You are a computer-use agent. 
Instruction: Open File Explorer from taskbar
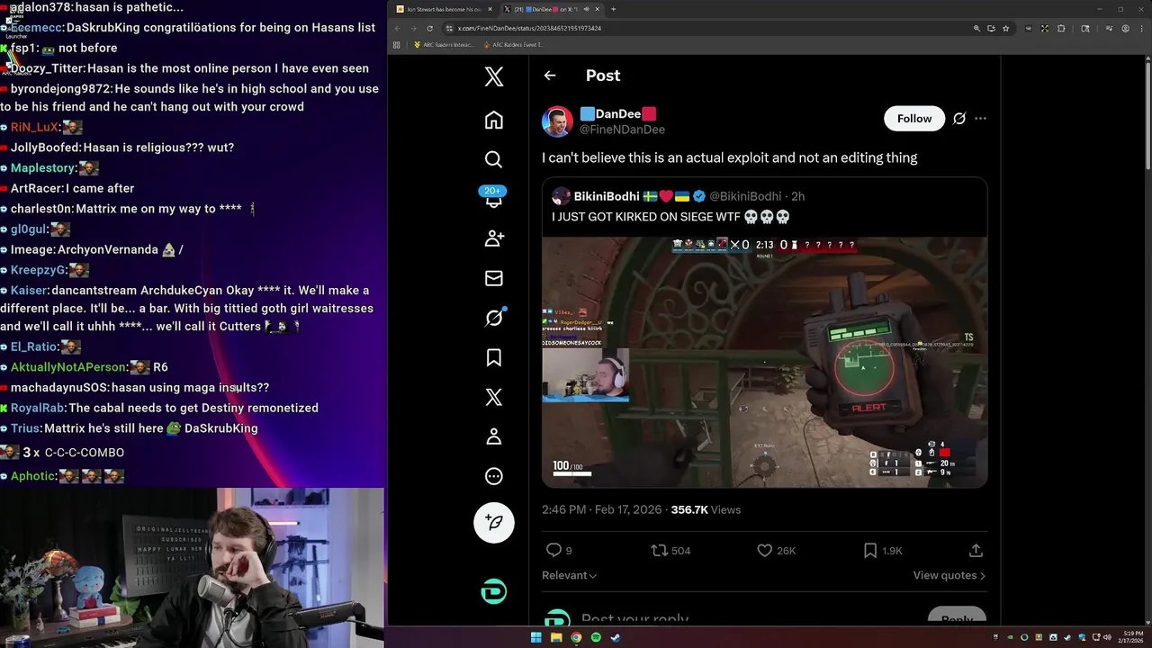(x=556, y=637)
